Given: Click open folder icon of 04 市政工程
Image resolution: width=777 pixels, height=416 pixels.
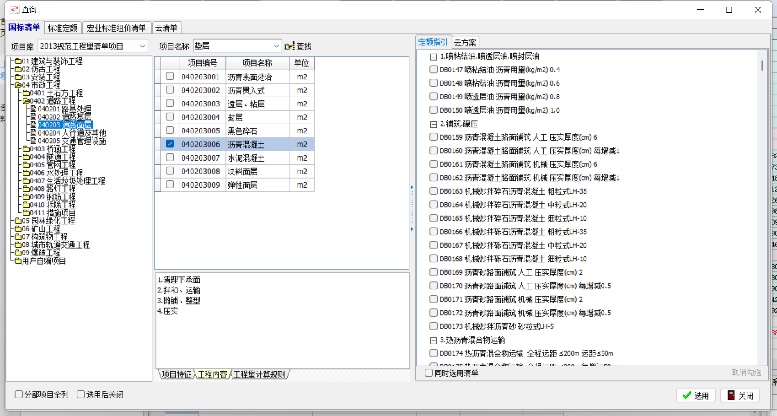Looking at the screenshot, I should (x=18, y=85).
